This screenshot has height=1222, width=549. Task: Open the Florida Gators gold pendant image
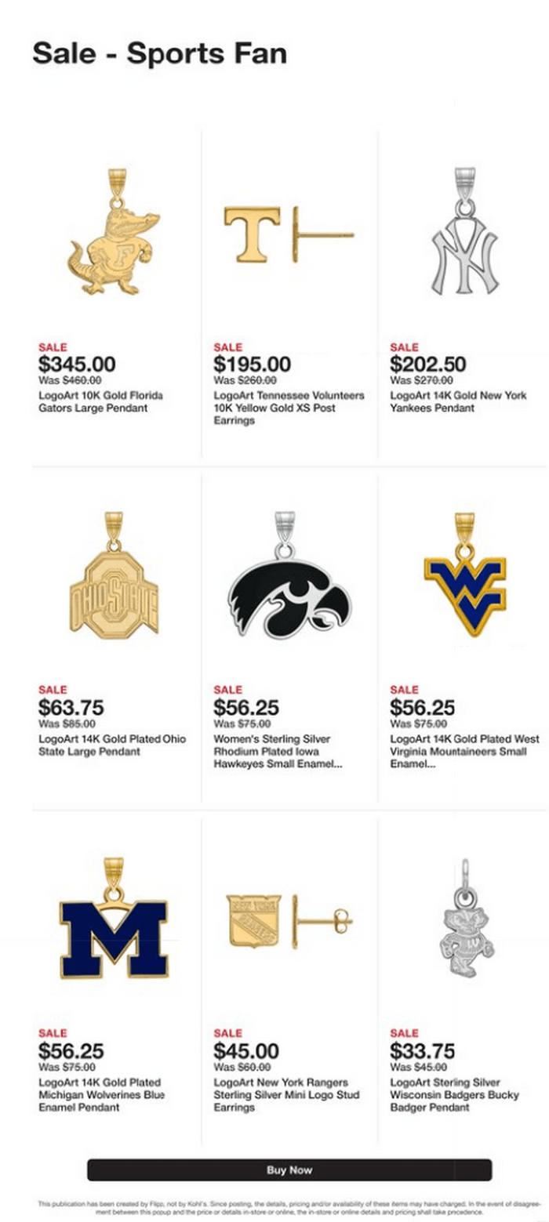coord(114,232)
